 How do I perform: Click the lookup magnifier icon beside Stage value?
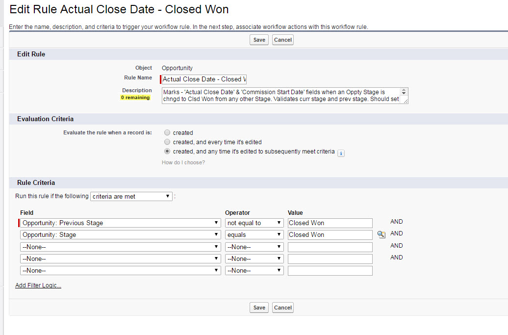(381, 235)
